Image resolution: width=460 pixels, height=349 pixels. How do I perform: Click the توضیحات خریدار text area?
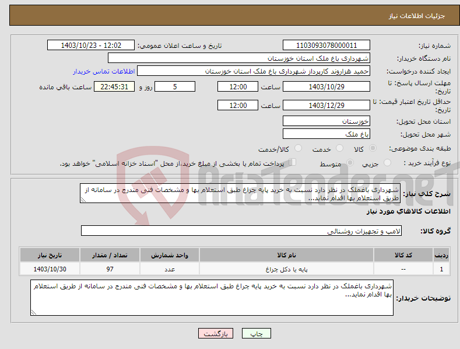pyautogui.click(x=212, y=298)
